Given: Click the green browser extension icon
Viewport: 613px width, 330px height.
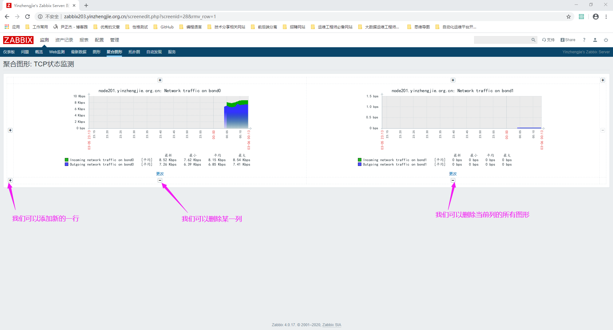Looking at the screenshot, I should coord(581,17).
